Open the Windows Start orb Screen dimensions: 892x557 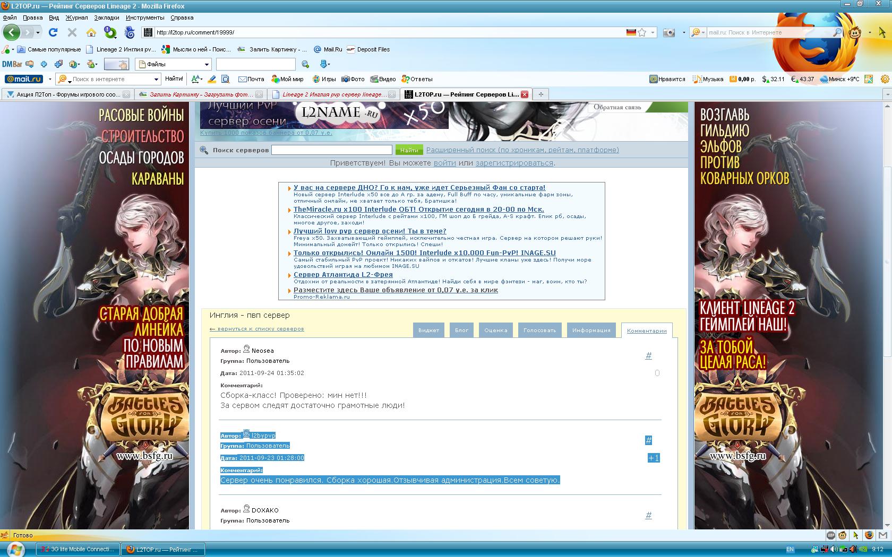click(x=15, y=550)
